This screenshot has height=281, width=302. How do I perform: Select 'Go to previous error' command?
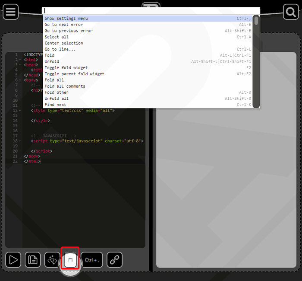pos(148,31)
